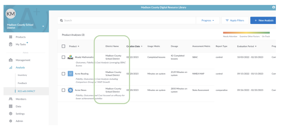The image size is (281, 133).
Task: Open Management in the sidebar
Action: pyautogui.click(x=23, y=60)
